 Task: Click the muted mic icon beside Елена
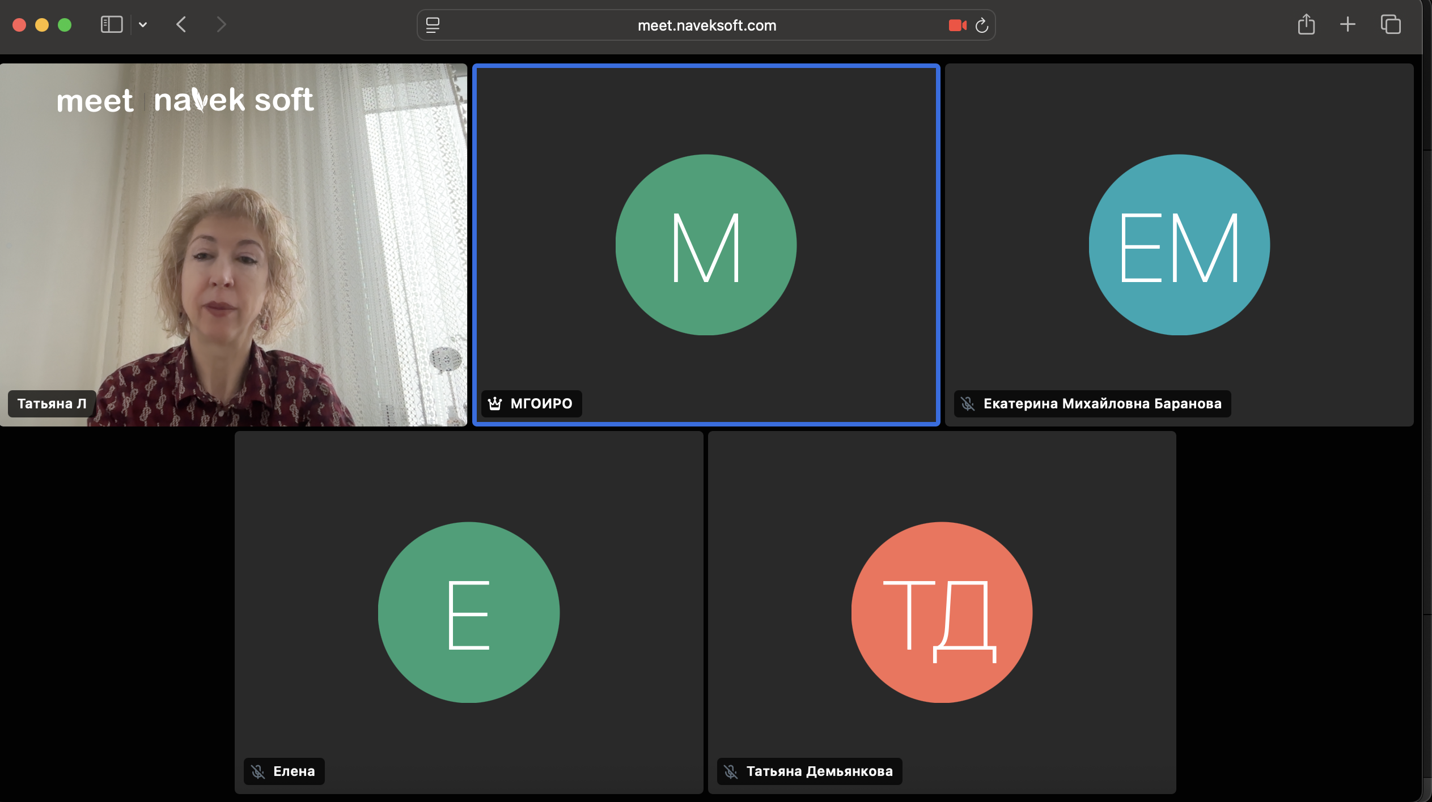258,771
